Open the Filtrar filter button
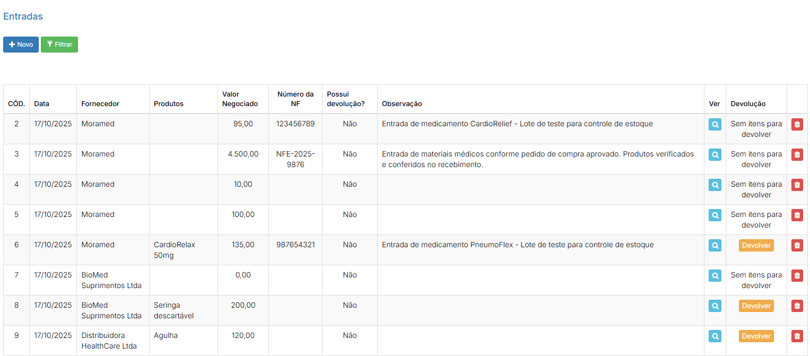This screenshot has width=810, height=356. pos(59,45)
